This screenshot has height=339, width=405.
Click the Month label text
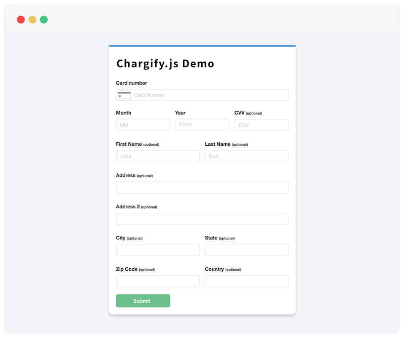pos(124,113)
